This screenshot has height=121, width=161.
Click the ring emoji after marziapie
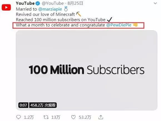coord(66,9)
